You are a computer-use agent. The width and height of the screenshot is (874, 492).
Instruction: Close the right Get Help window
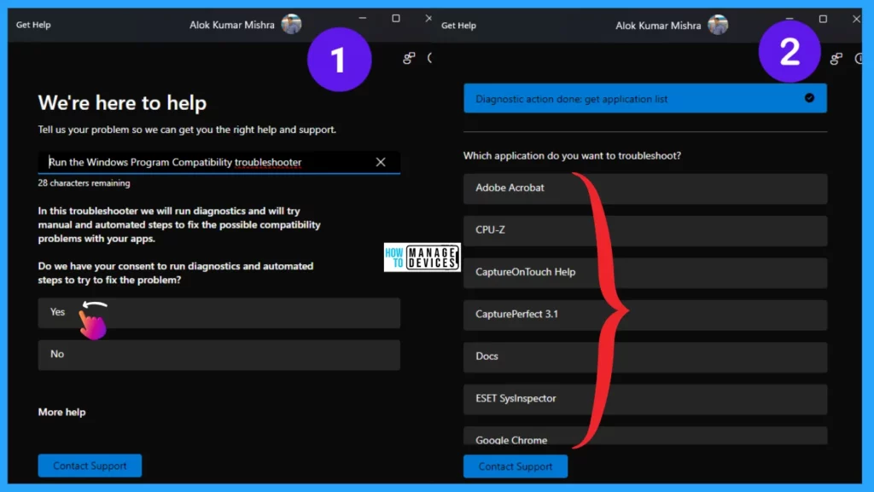[856, 19]
